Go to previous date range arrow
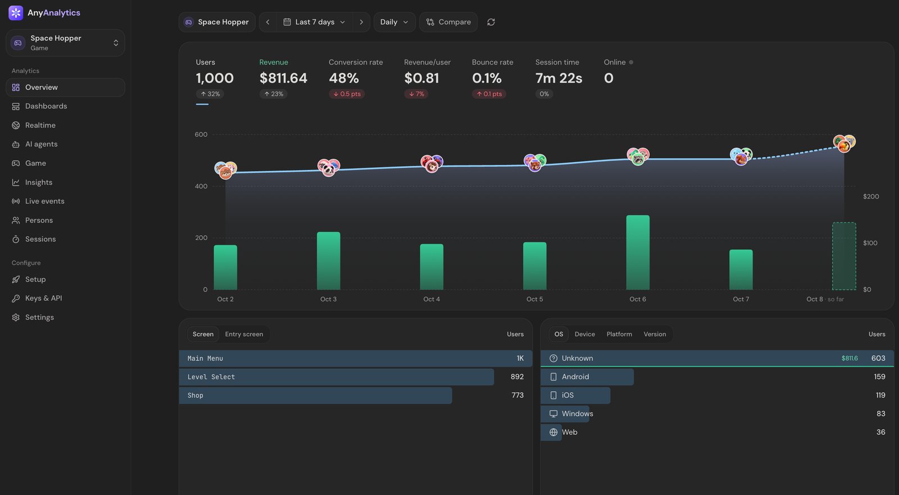Screen dimensions: 899x495 click(267, 22)
